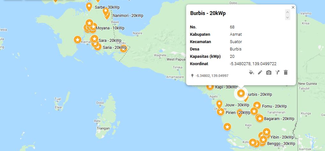
Task: Open the Saria - 20kWp star marker
Action: [98, 47]
